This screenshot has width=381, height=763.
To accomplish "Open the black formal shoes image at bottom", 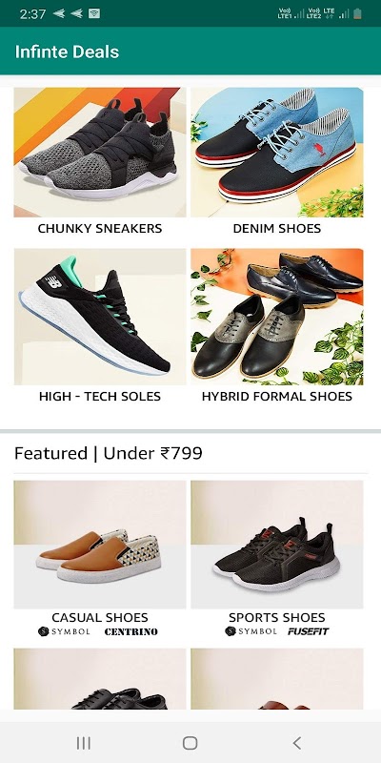I will [x=100, y=678].
